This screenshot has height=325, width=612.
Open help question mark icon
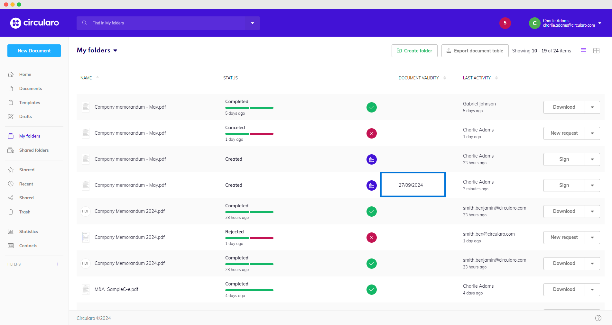coord(598,318)
